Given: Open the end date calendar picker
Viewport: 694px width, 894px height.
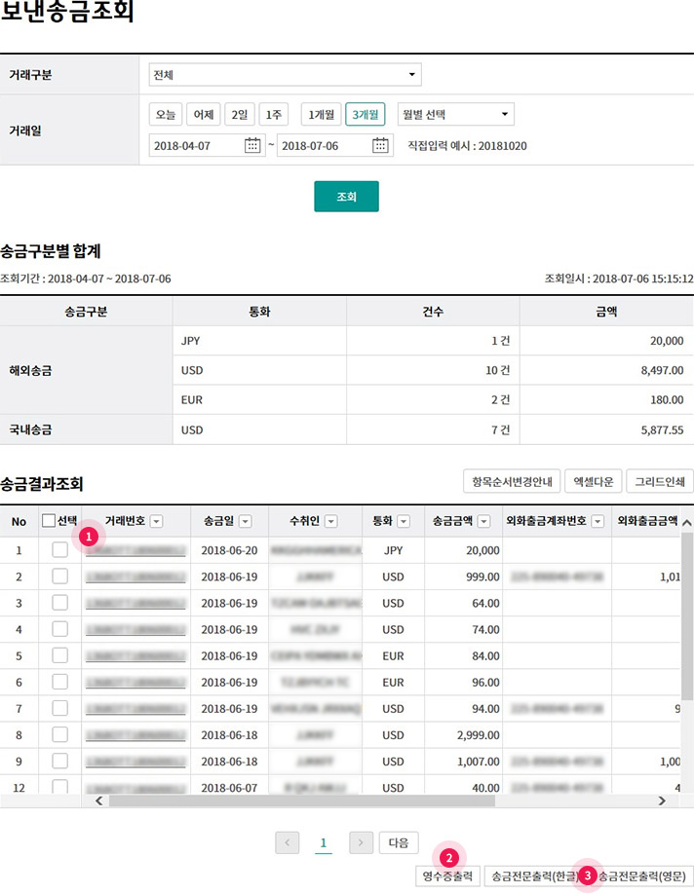Looking at the screenshot, I should point(381,145).
